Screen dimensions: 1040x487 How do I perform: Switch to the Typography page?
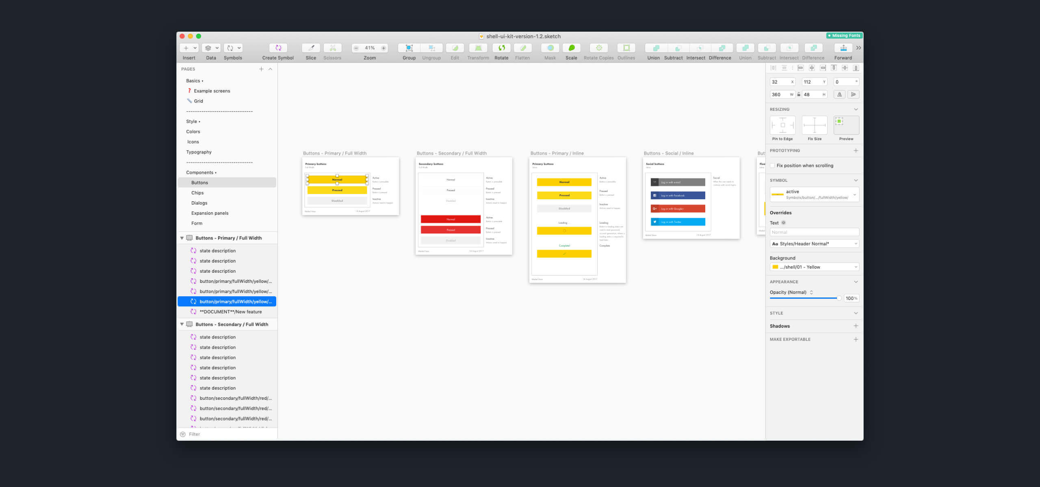[x=199, y=152]
